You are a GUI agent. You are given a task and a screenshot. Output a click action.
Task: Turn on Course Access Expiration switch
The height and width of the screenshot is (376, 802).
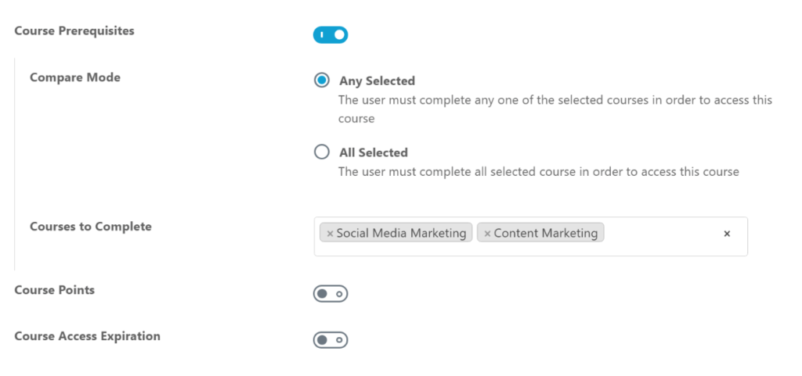pos(331,340)
